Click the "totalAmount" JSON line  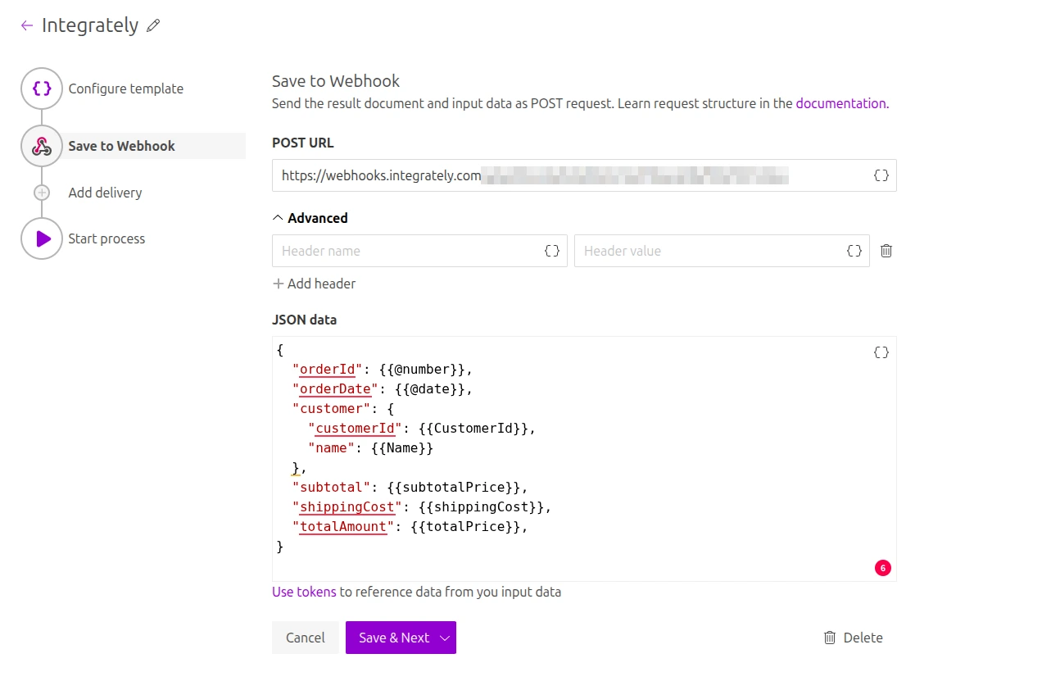point(410,527)
